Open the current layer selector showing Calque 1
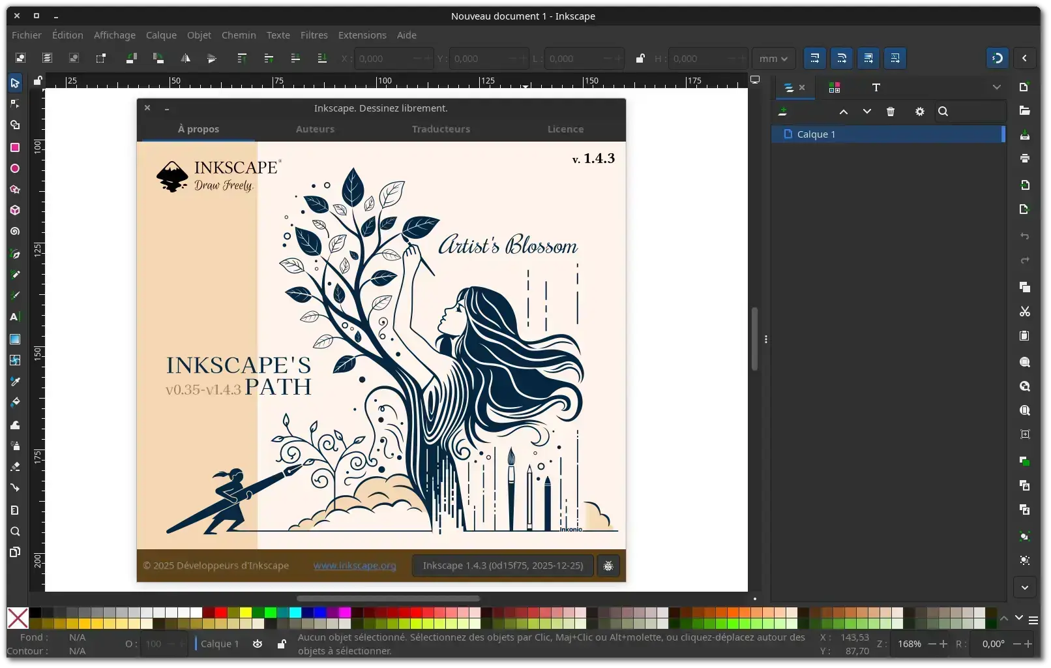 point(219,644)
